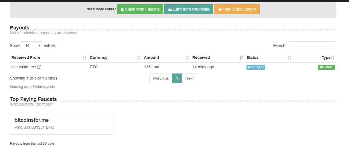Select page 1 in pagination
The image size is (349, 155).
(177, 78)
